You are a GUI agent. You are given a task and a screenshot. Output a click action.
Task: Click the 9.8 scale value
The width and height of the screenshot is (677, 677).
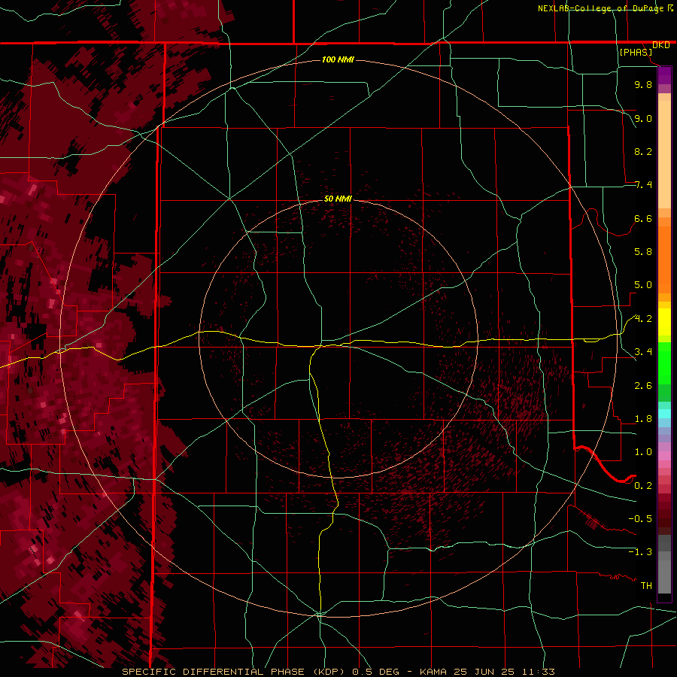[x=643, y=84]
